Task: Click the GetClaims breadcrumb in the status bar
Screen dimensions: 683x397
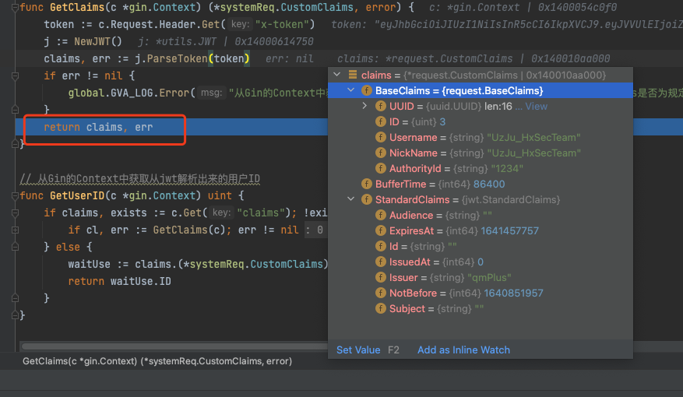Action: (157, 361)
